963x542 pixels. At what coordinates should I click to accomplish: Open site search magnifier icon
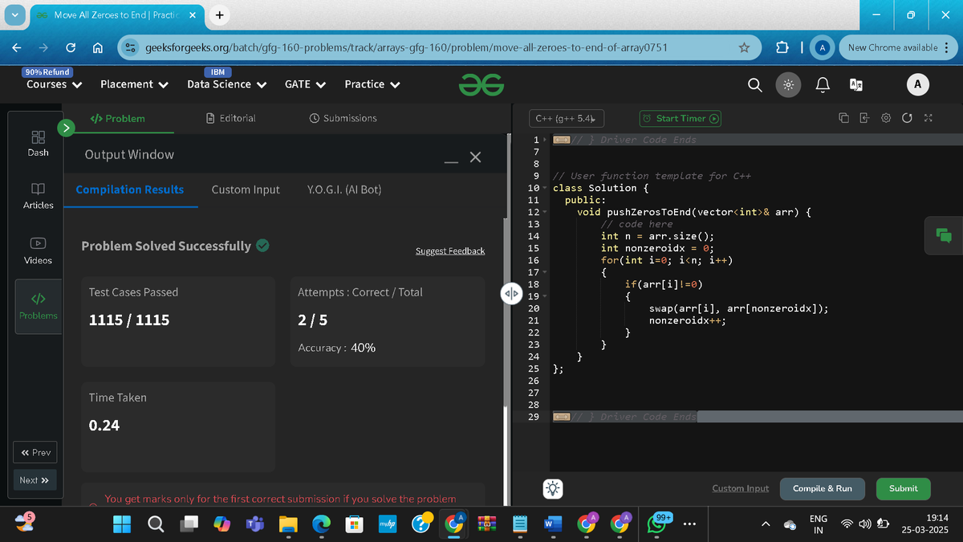[755, 84]
